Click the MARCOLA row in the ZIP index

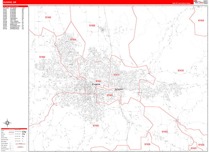[x=13, y=24]
